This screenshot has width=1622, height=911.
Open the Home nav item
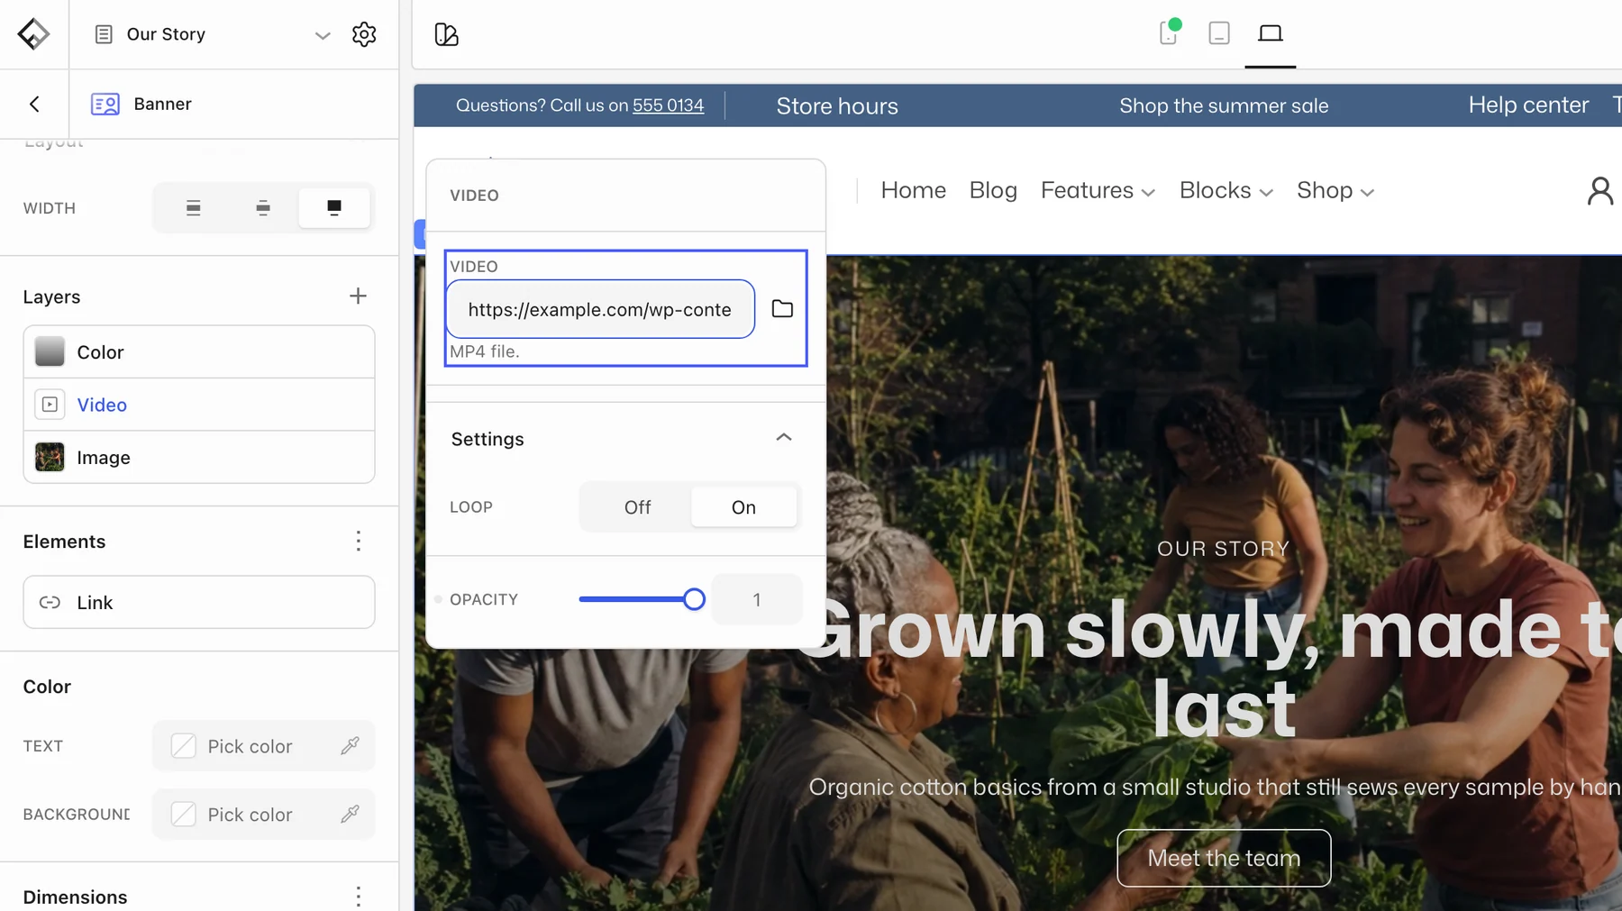tap(913, 190)
